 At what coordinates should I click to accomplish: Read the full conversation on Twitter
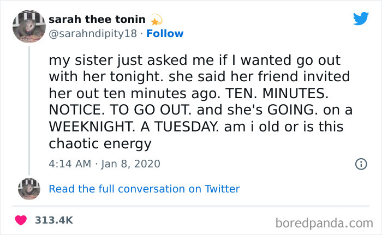tap(144, 189)
